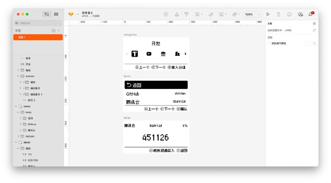Switch sidebar to layer list view
331x183 pixels.
(x=47, y=14)
